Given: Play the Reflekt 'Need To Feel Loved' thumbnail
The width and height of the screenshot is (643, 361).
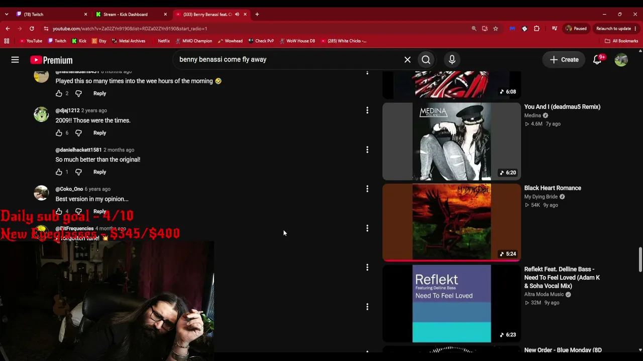Looking at the screenshot, I should (x=452, y=304).
